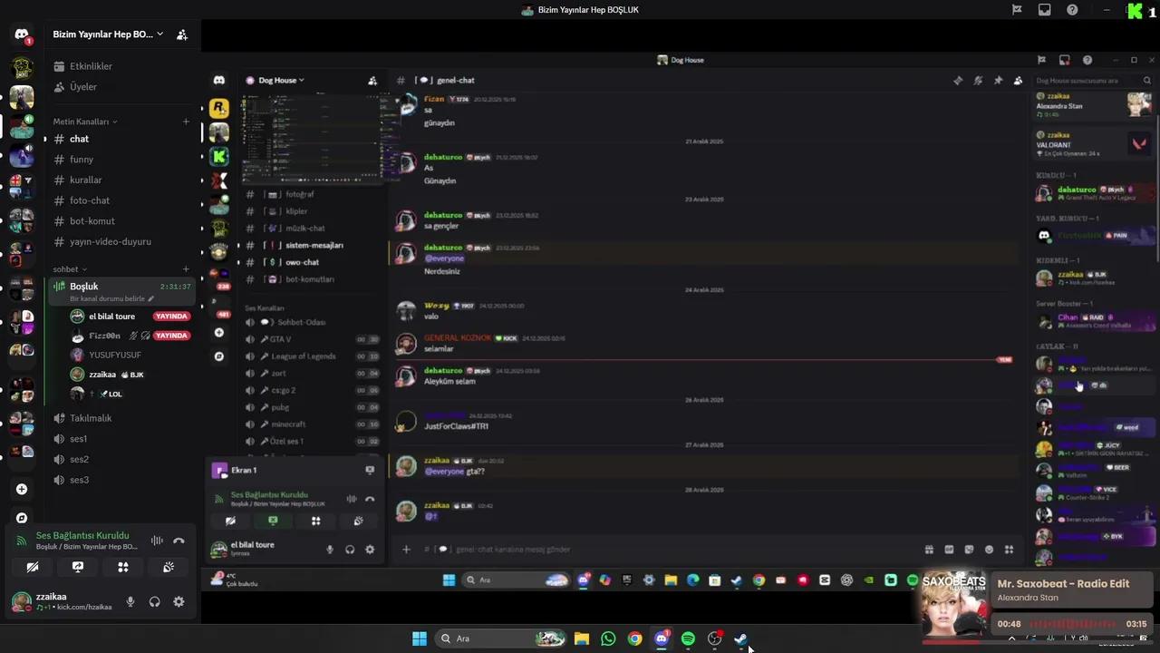Open Steam from the Windows taskbar

[740, 638]
